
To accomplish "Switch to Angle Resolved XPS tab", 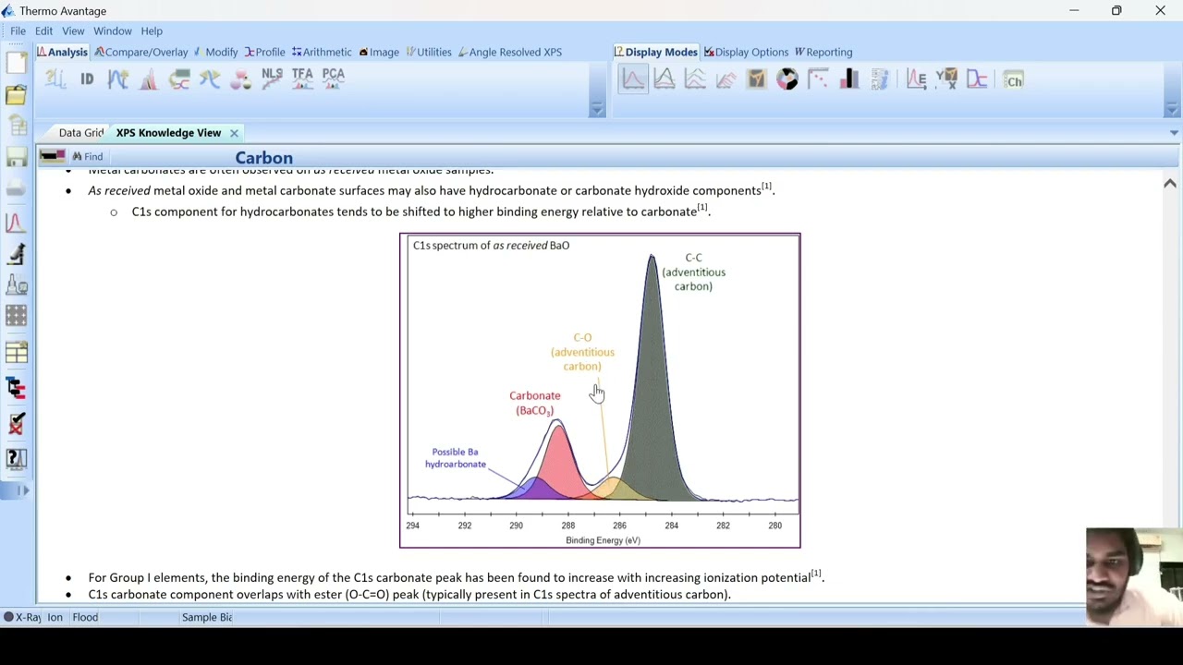I will pyautogui.click(x=510, y=52).
